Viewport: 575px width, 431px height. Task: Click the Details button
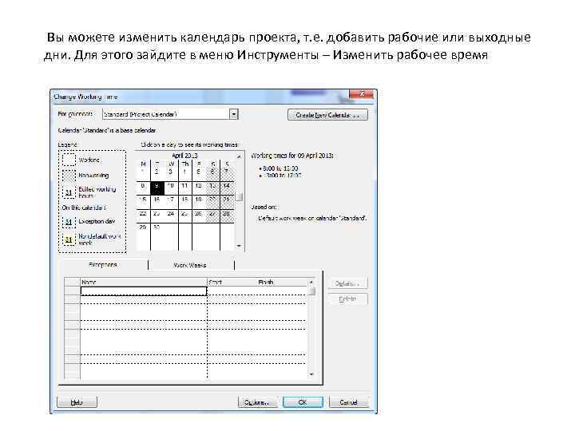pyautogui.click(x=347, y=283)
